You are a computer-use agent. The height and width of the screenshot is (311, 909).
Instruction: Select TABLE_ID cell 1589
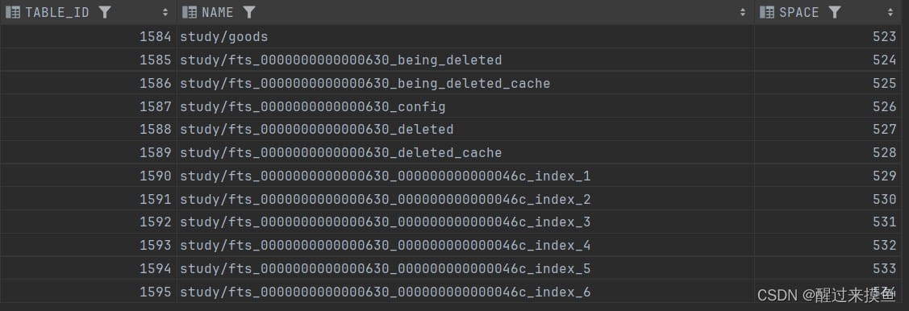(x=88, y=152)
